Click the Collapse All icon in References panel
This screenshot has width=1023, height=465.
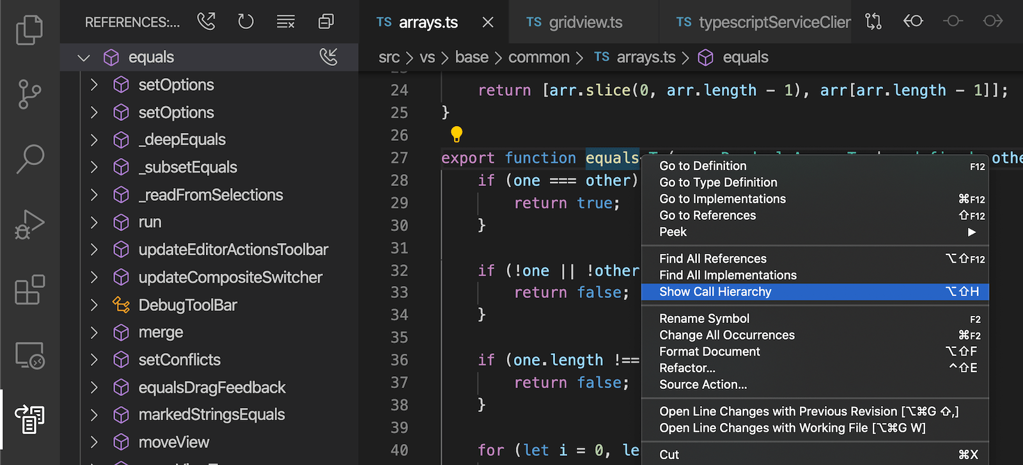point(325,22)
